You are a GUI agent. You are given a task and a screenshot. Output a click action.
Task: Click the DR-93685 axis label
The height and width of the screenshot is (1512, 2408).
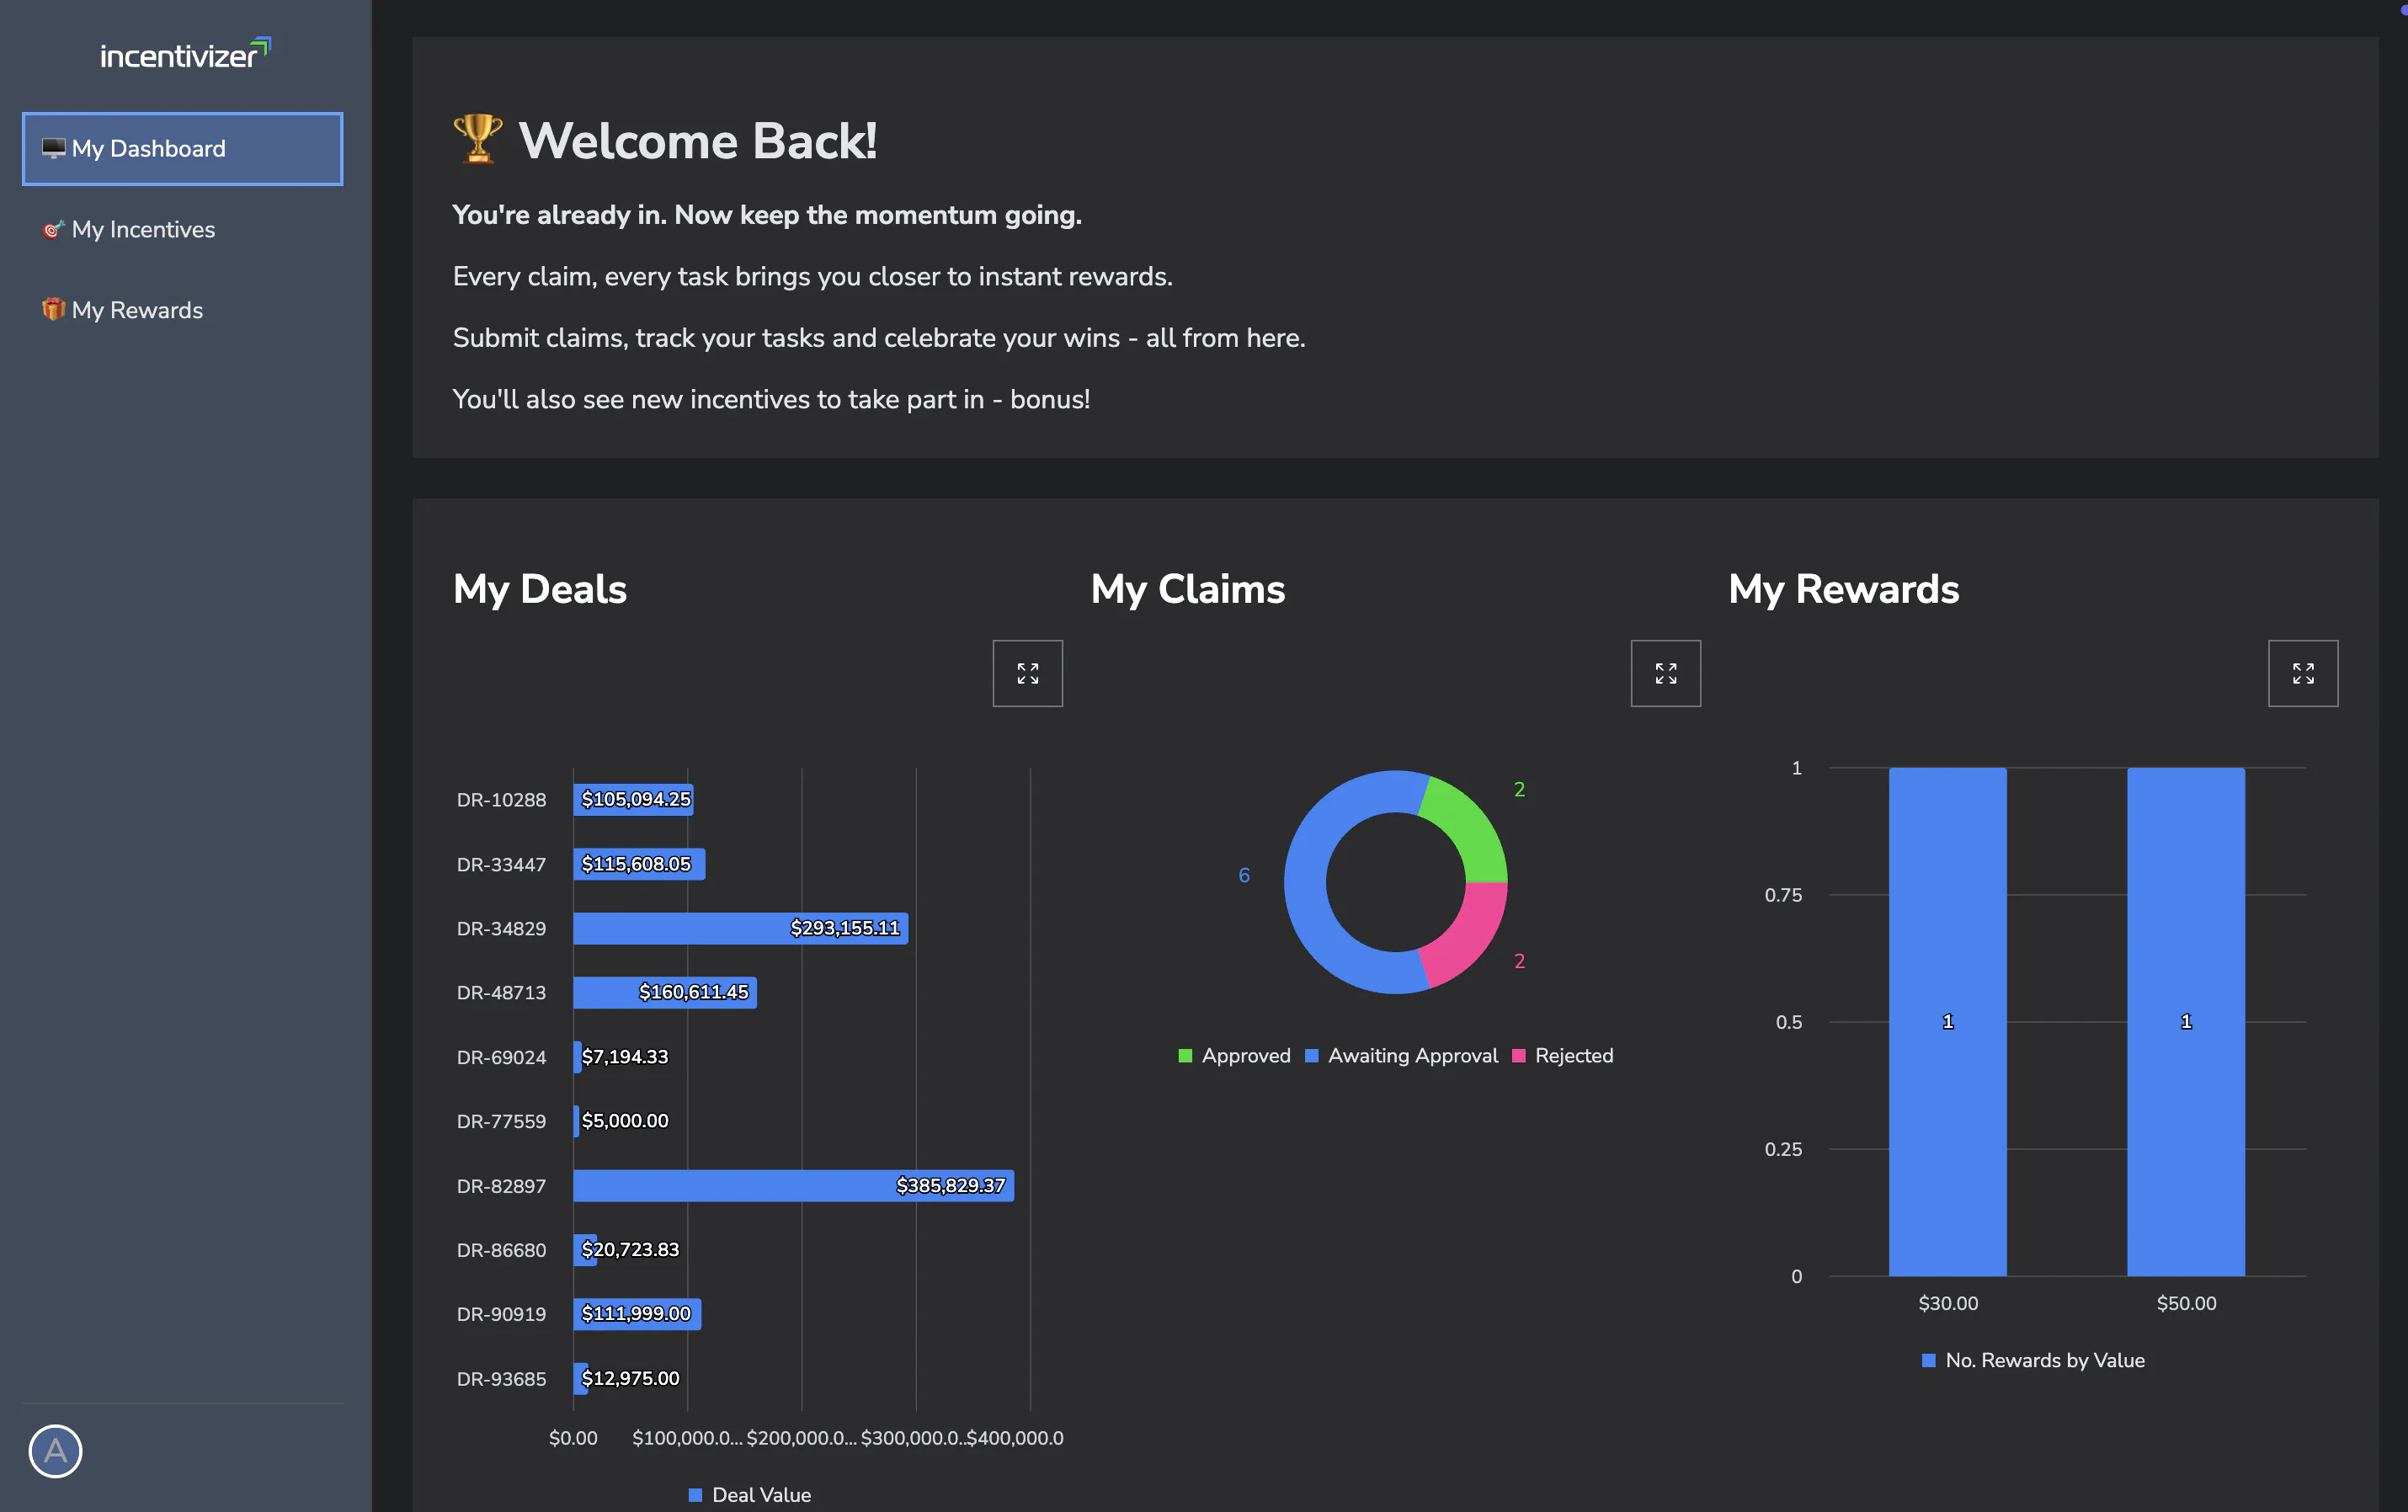pyautogui.click(x=501, y=1379)
